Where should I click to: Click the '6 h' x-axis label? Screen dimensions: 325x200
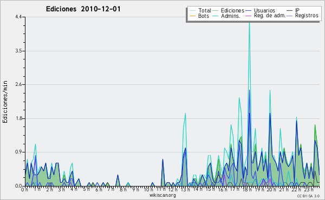[x=99, y=189]
